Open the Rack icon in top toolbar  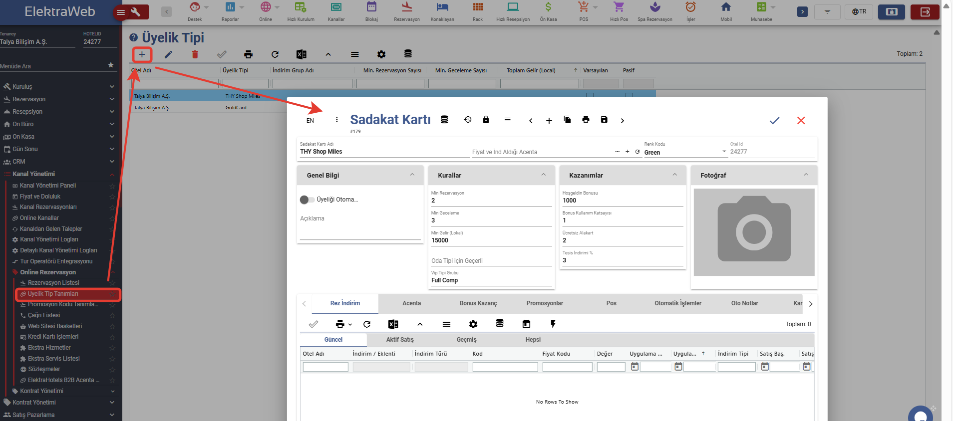478,11
